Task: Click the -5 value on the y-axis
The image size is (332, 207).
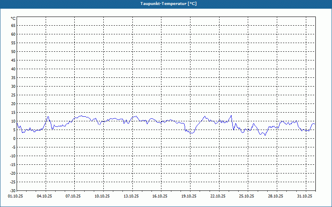Action: click(x=14, y=147)
